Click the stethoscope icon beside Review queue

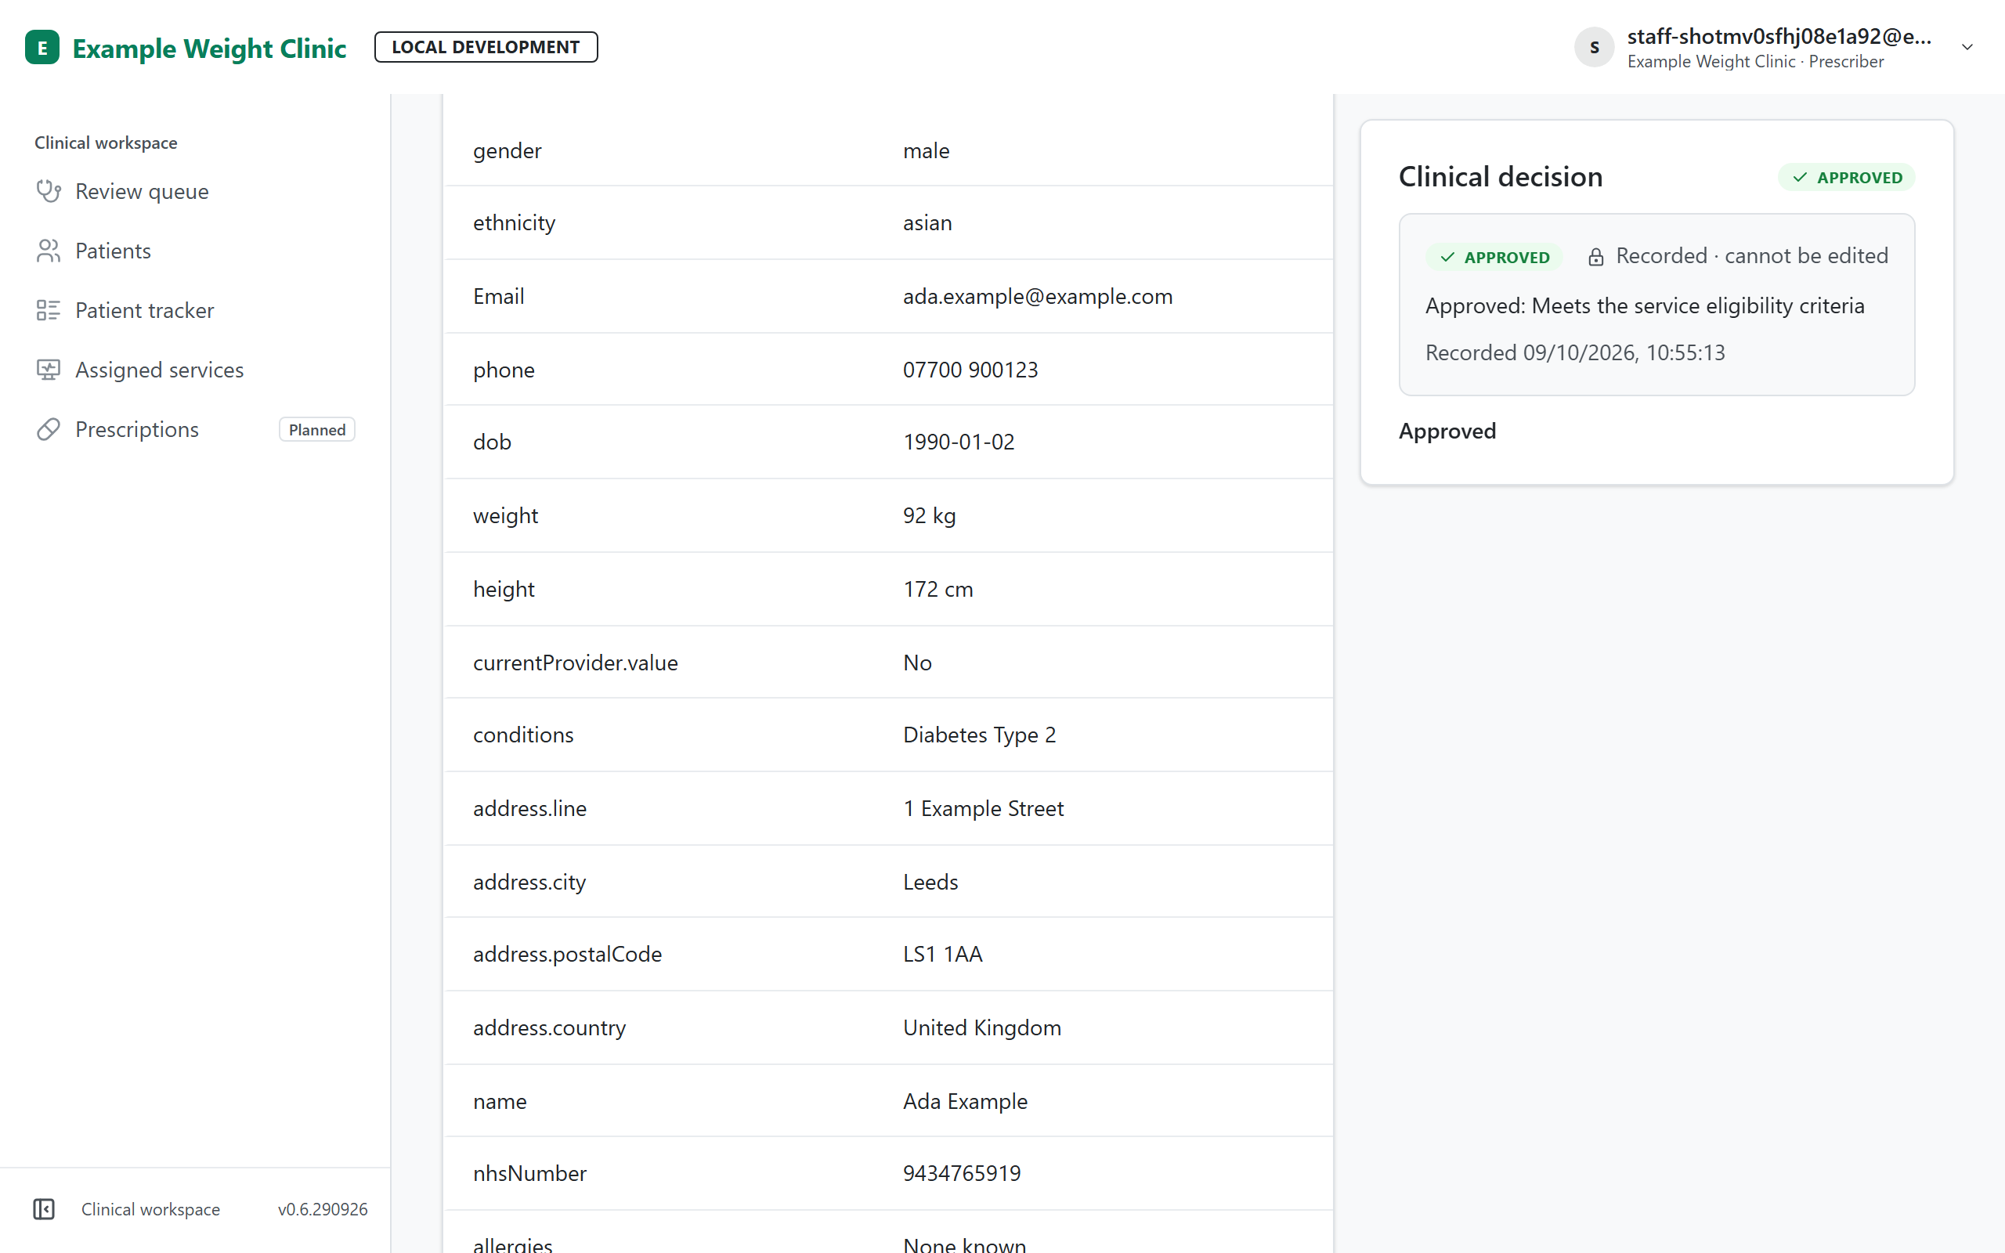click(48, 191)
